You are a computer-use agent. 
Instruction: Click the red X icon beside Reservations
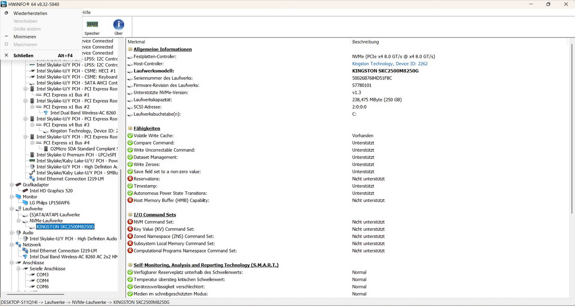pyautogui.click(x=130, y=179)
